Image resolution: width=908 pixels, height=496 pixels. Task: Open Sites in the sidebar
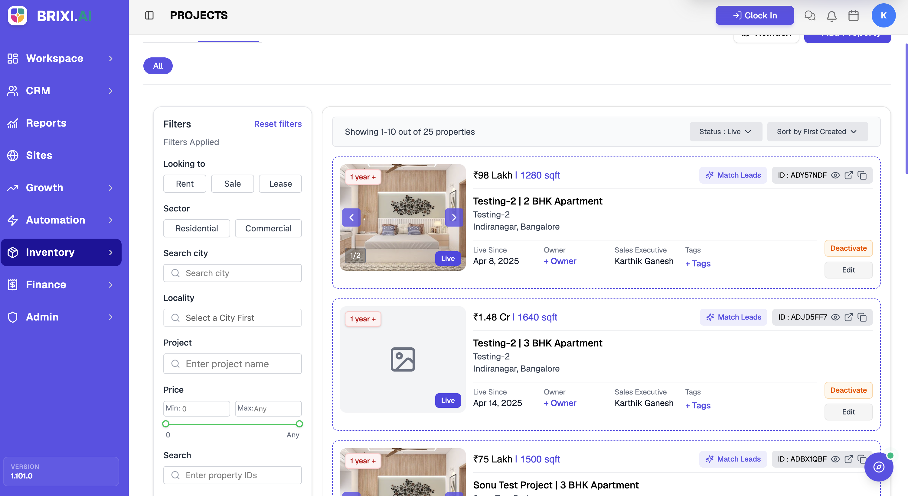coord(61,155)
